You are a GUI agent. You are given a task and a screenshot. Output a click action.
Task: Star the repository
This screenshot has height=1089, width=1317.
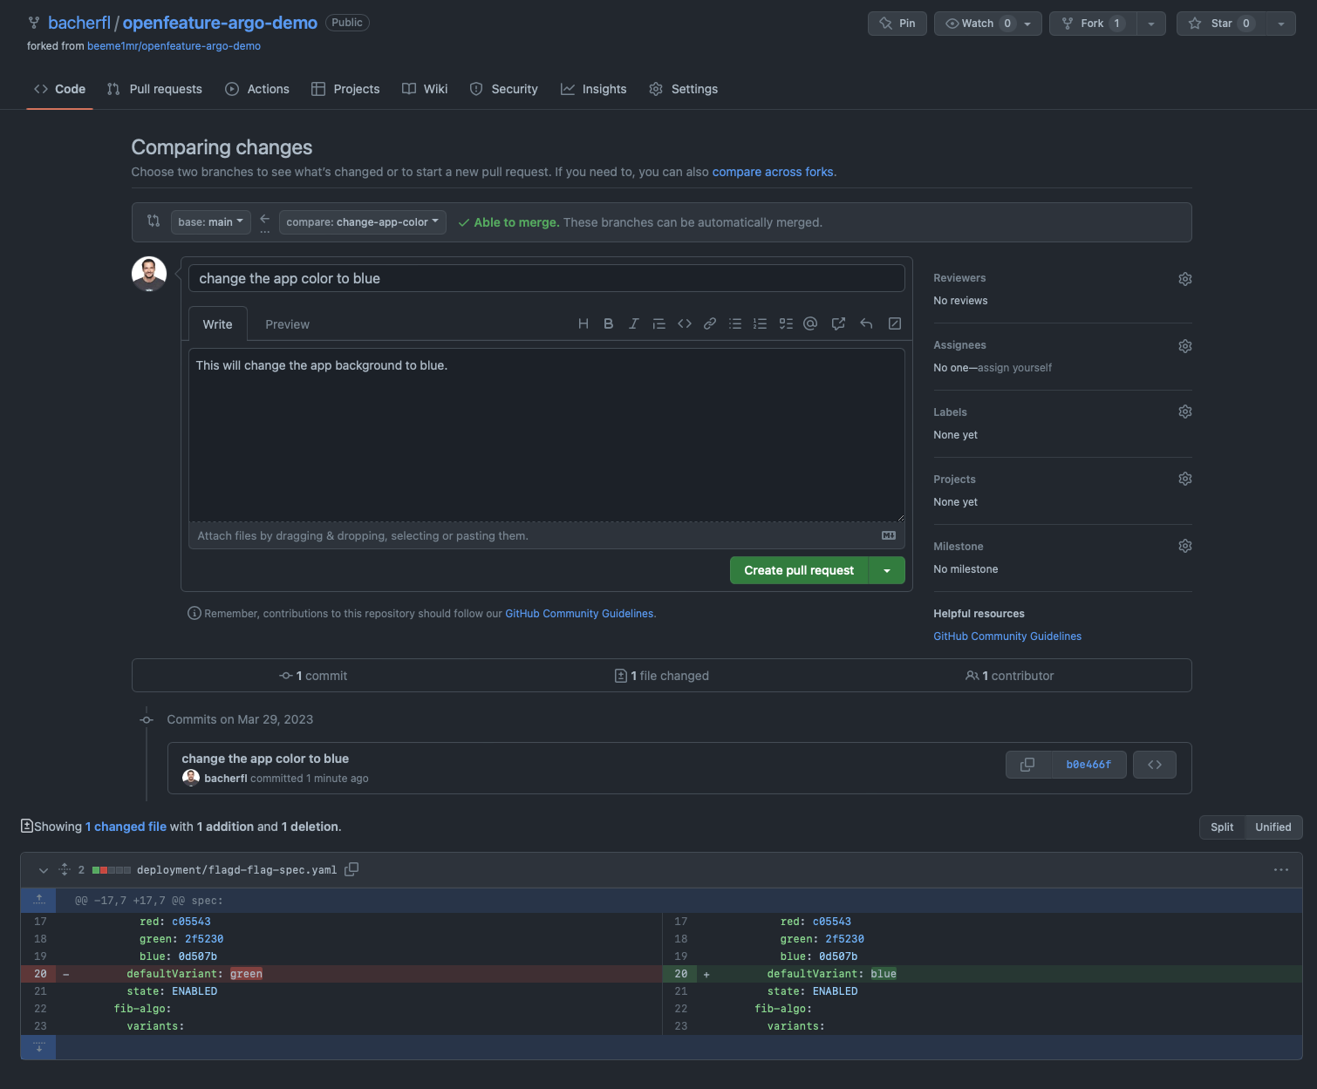point(1221,24)
